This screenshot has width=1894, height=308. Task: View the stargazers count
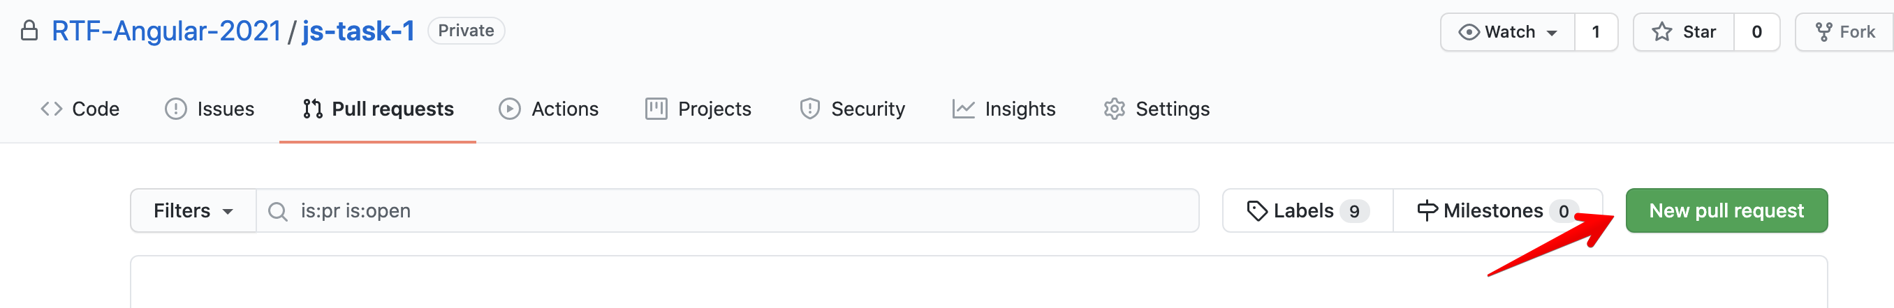1756,32
